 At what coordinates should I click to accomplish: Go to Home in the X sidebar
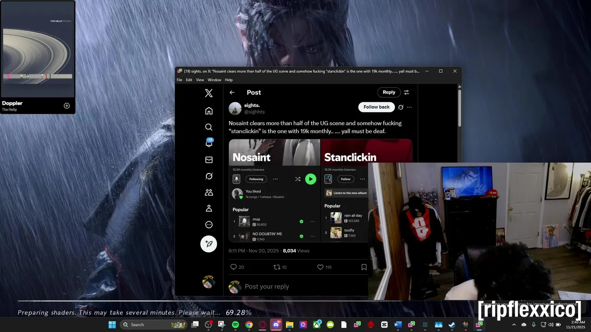[209, 111]
